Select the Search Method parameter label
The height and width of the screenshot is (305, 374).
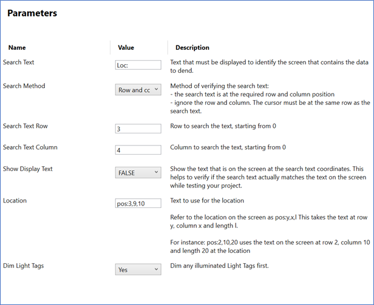[24, 85]
